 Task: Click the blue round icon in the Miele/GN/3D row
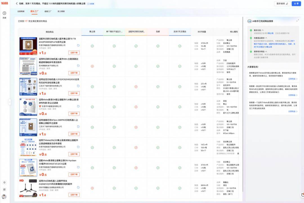pos(78,147)
